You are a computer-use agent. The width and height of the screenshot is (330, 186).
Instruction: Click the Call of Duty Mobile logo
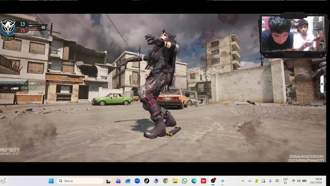pyautogui.click(x=10, y=151)
